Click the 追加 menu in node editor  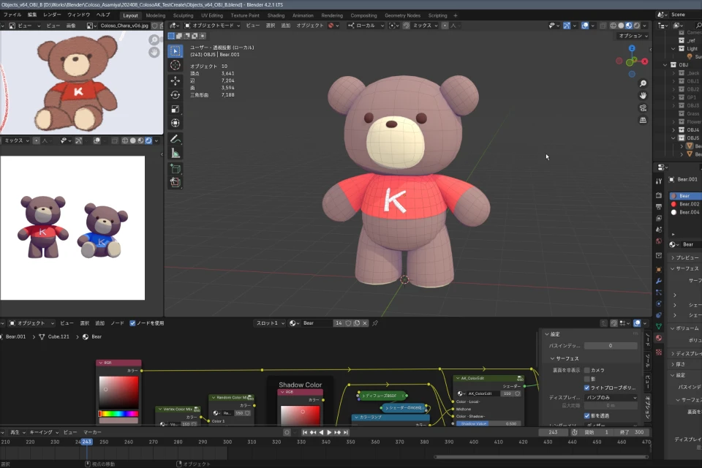point(100,323)
